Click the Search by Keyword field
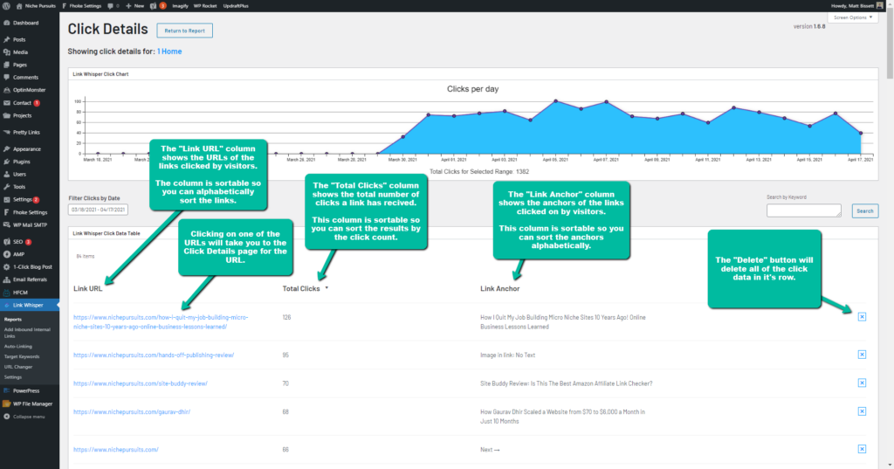The width and height of the screenshot is (894, 469). point(804,210)
